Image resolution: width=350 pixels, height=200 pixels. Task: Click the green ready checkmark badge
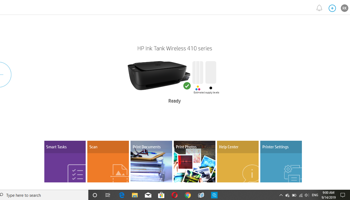click(187, 86)
